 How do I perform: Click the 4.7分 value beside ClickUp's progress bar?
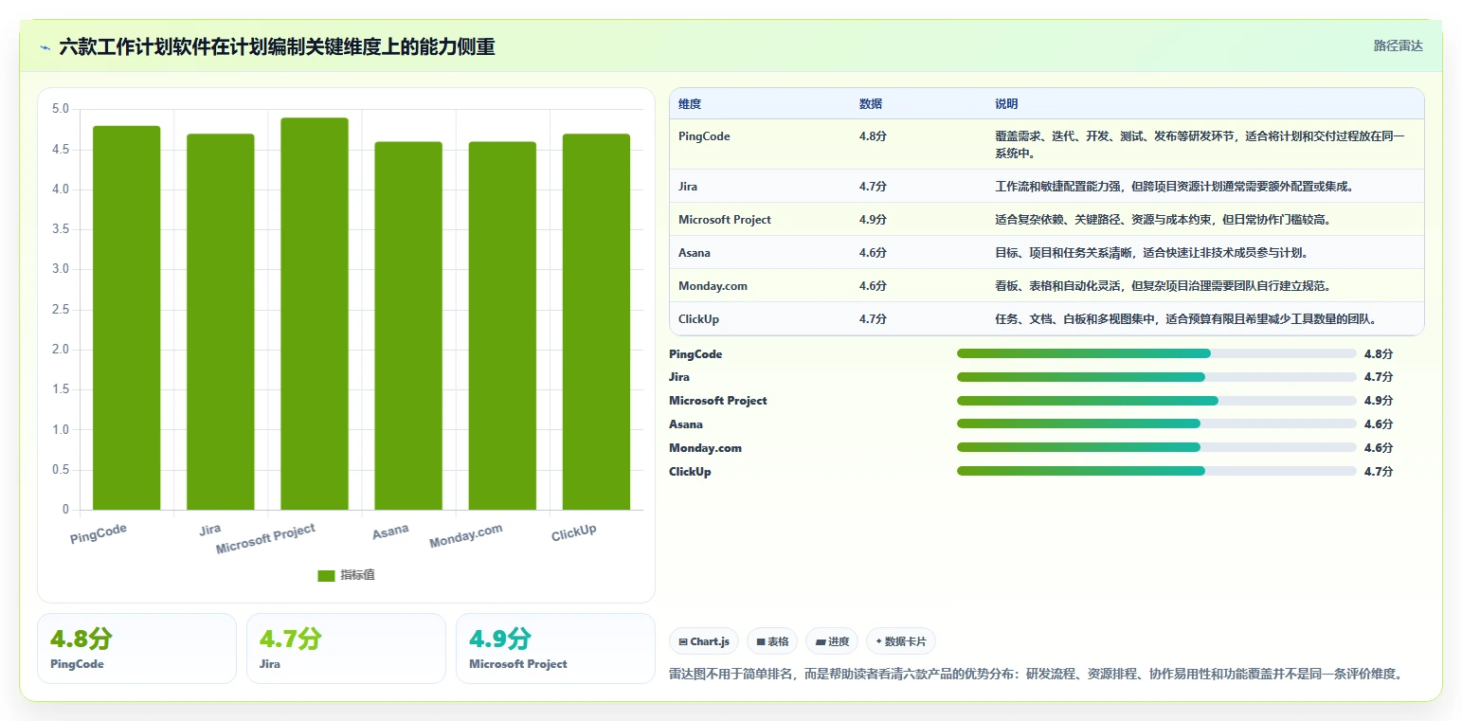click(1379, 472)
